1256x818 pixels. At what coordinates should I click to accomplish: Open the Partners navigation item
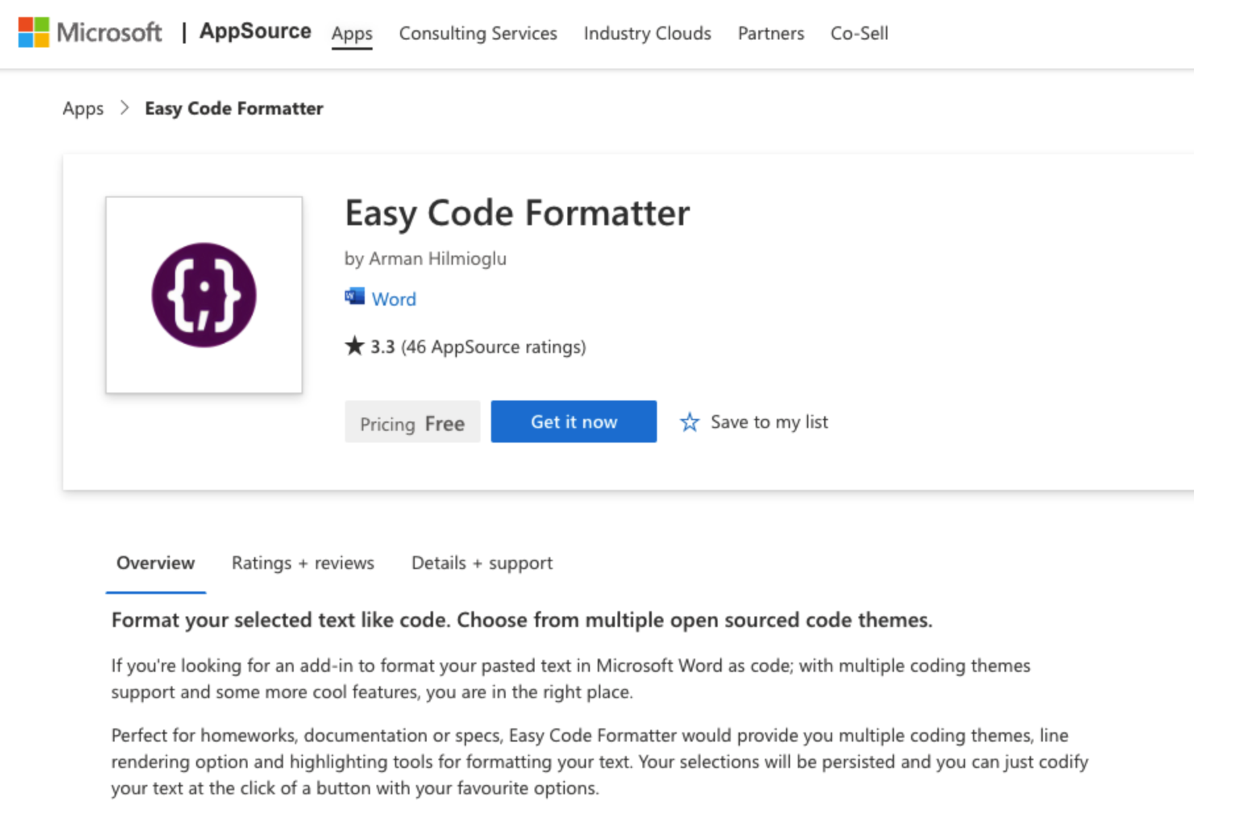tap(771, 33)
